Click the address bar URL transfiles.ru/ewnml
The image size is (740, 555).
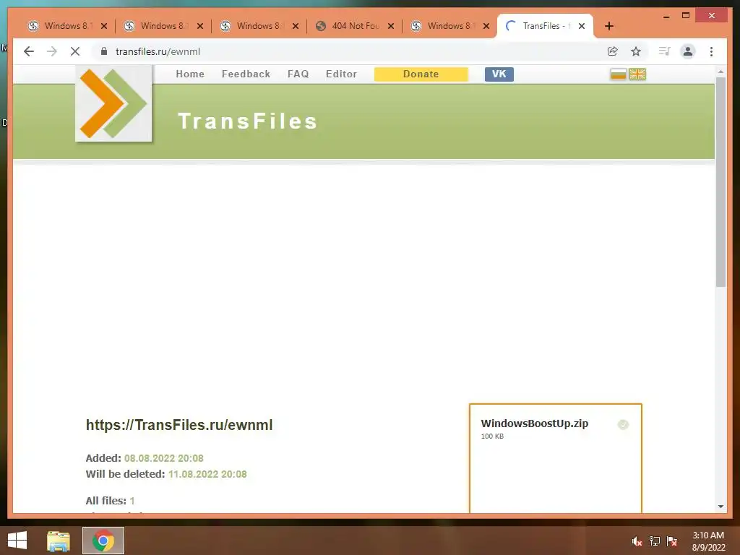158,51
